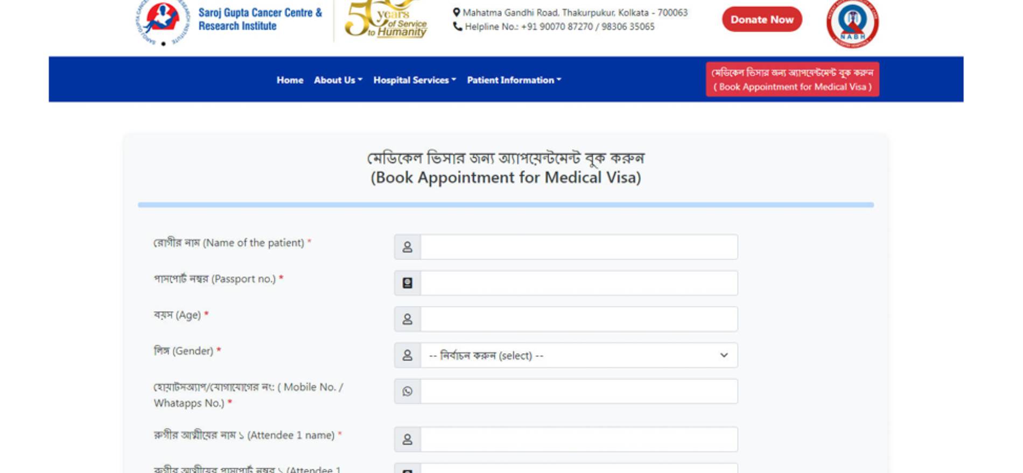Go to the Home page
Viewport: 1023px width, 473px height.
[x=290, y=80]
